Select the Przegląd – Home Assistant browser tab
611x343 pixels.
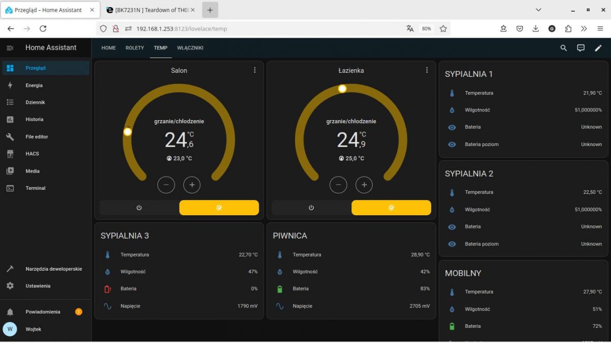coord(50,10)
